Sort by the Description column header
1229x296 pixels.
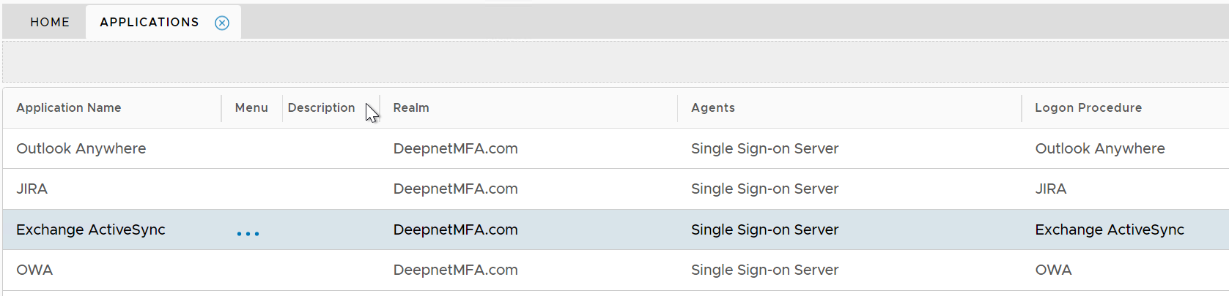coord(321,108)
